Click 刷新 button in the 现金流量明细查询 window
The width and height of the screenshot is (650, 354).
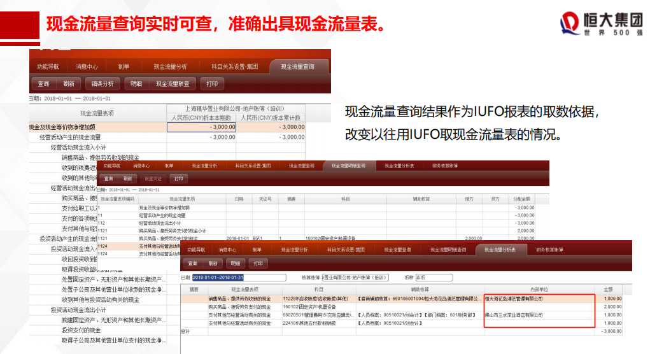(127, 179)
